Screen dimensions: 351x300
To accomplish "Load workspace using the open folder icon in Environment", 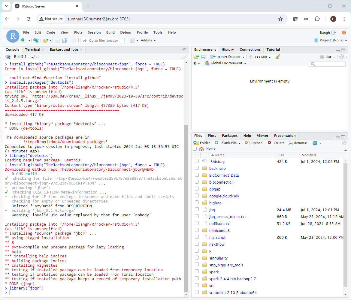I will click(x=196, y=57).
